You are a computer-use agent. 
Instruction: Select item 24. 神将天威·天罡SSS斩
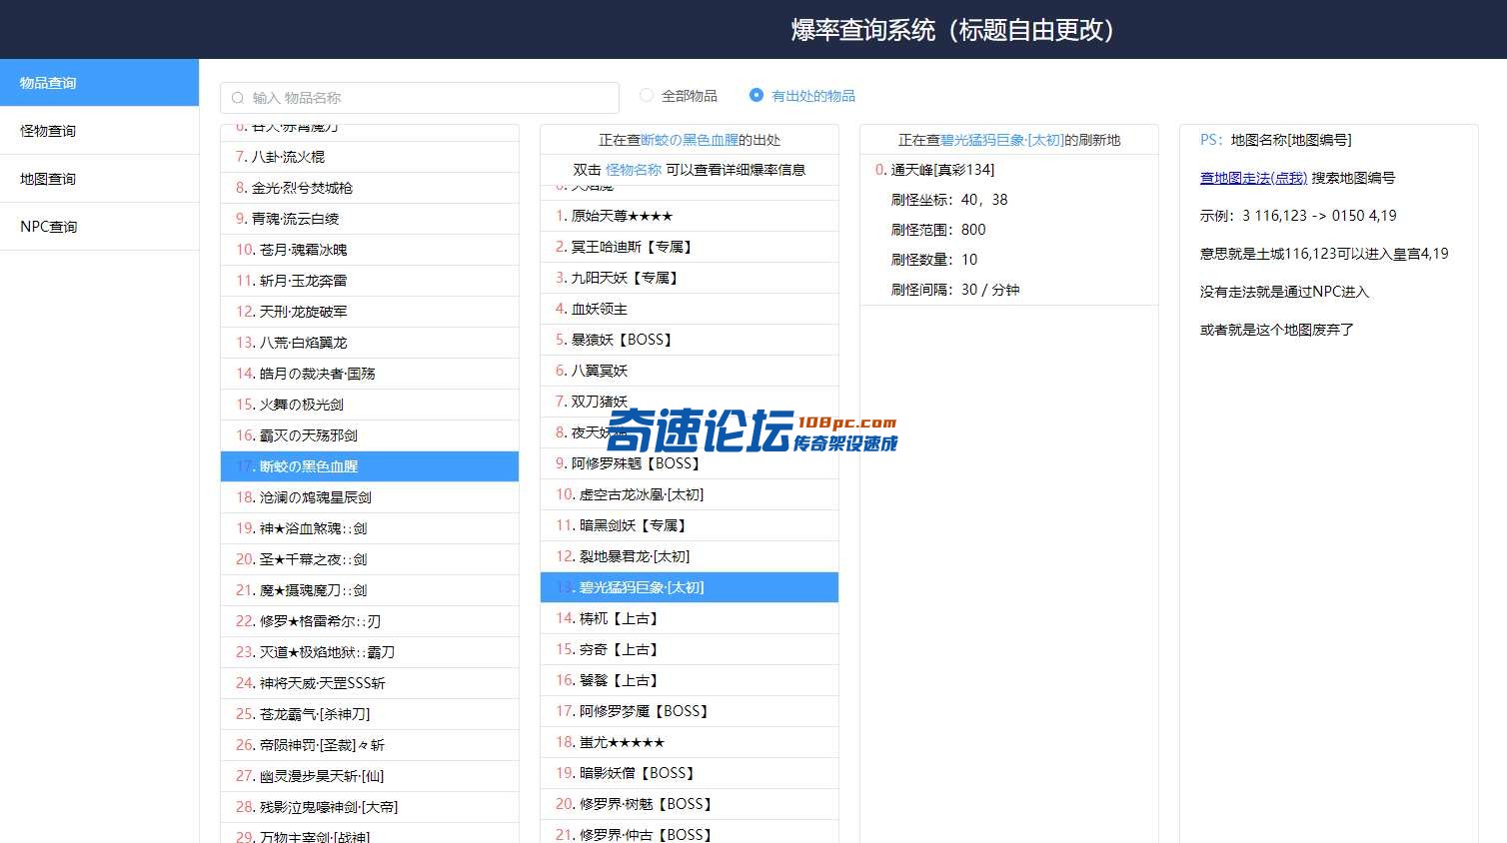point(370,683)
